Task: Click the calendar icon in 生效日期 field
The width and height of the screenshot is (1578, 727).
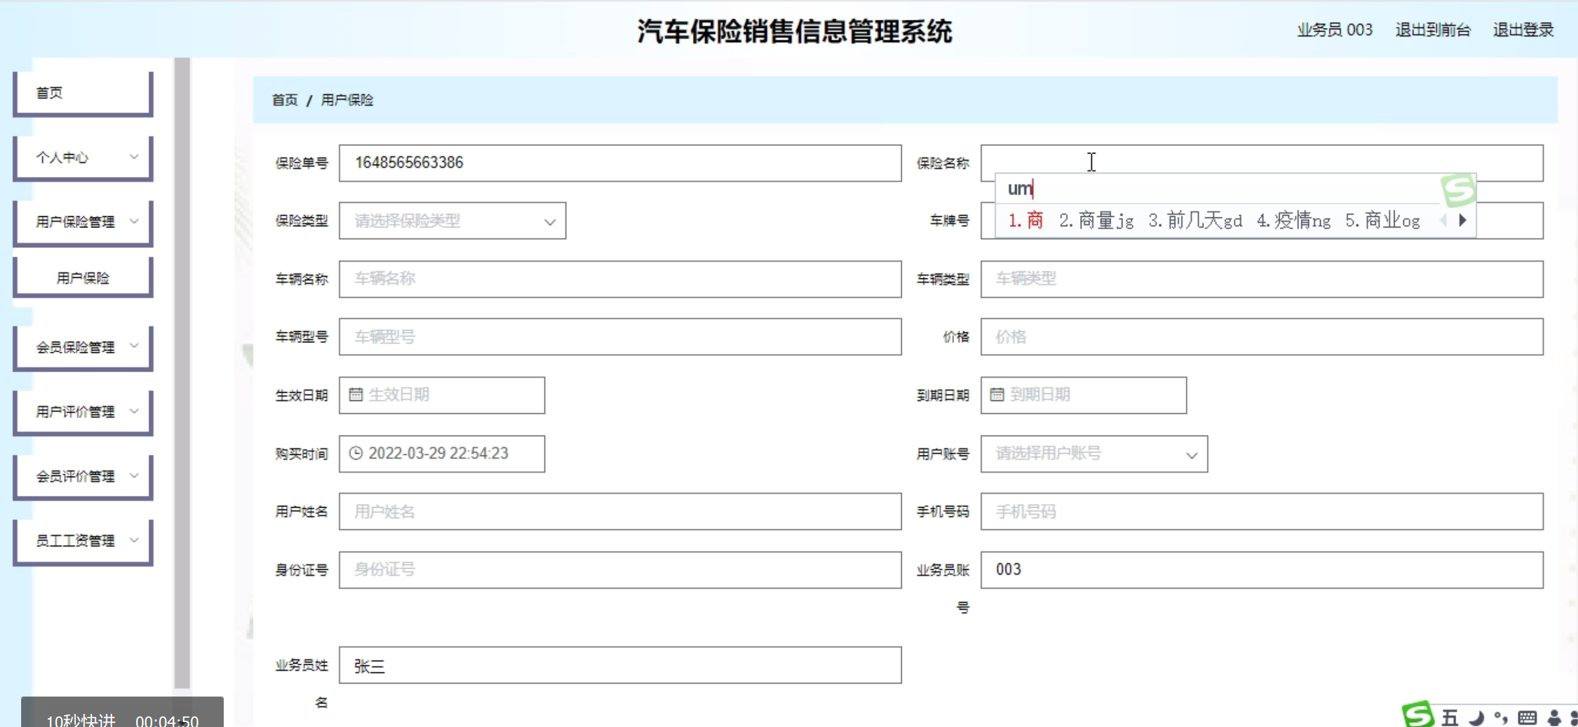Action: [356, 395]
